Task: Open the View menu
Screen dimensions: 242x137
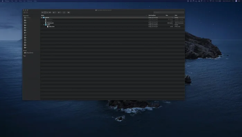Action: click(20, 1)
